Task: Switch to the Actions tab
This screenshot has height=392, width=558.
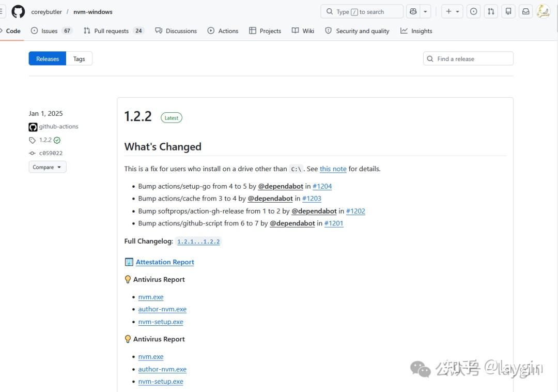Action: coord(223,31)
